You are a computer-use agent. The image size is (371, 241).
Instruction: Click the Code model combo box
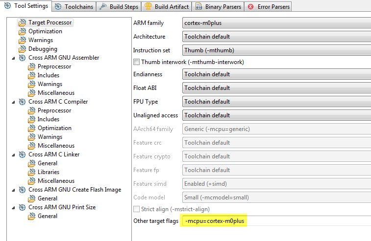tap(276, 197)
